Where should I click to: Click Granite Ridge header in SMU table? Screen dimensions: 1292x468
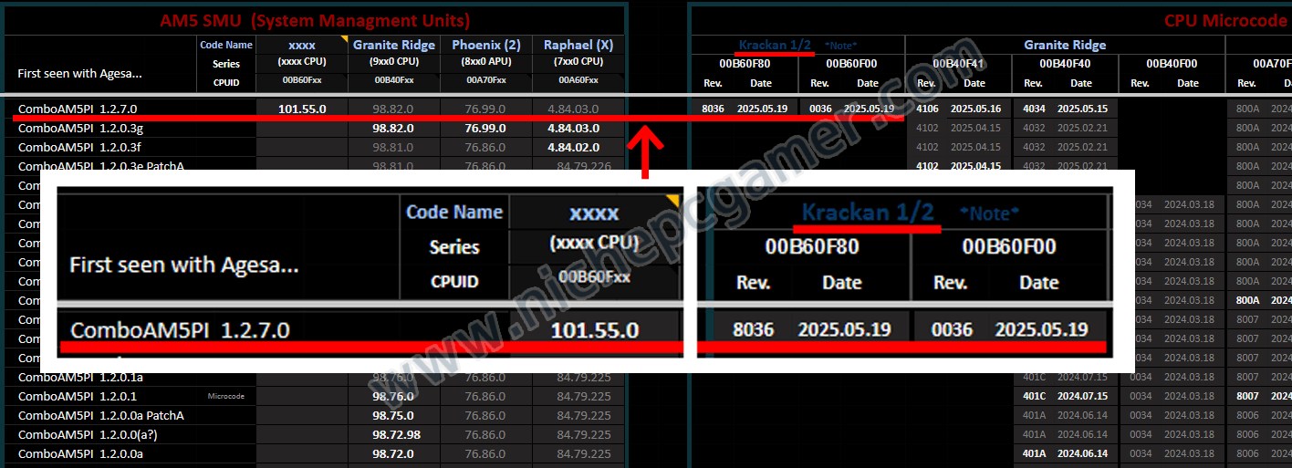tap(395, 45)
